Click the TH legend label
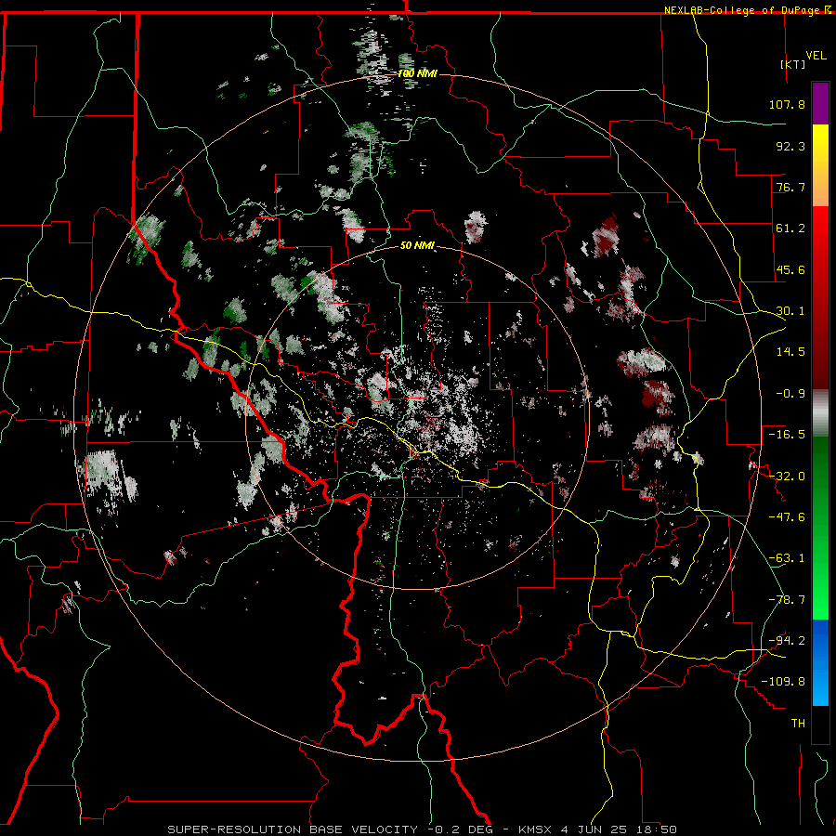 pyautogui.click(x=798, y=724)
